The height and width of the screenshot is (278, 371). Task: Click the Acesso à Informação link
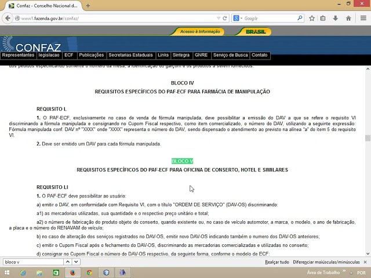200,31
